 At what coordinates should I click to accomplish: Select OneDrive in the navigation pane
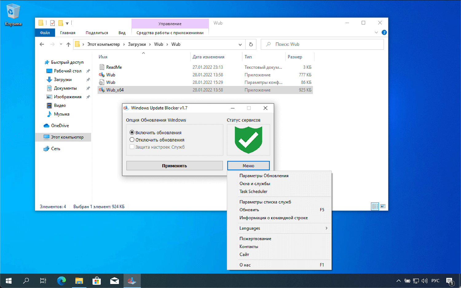(60, 126)
